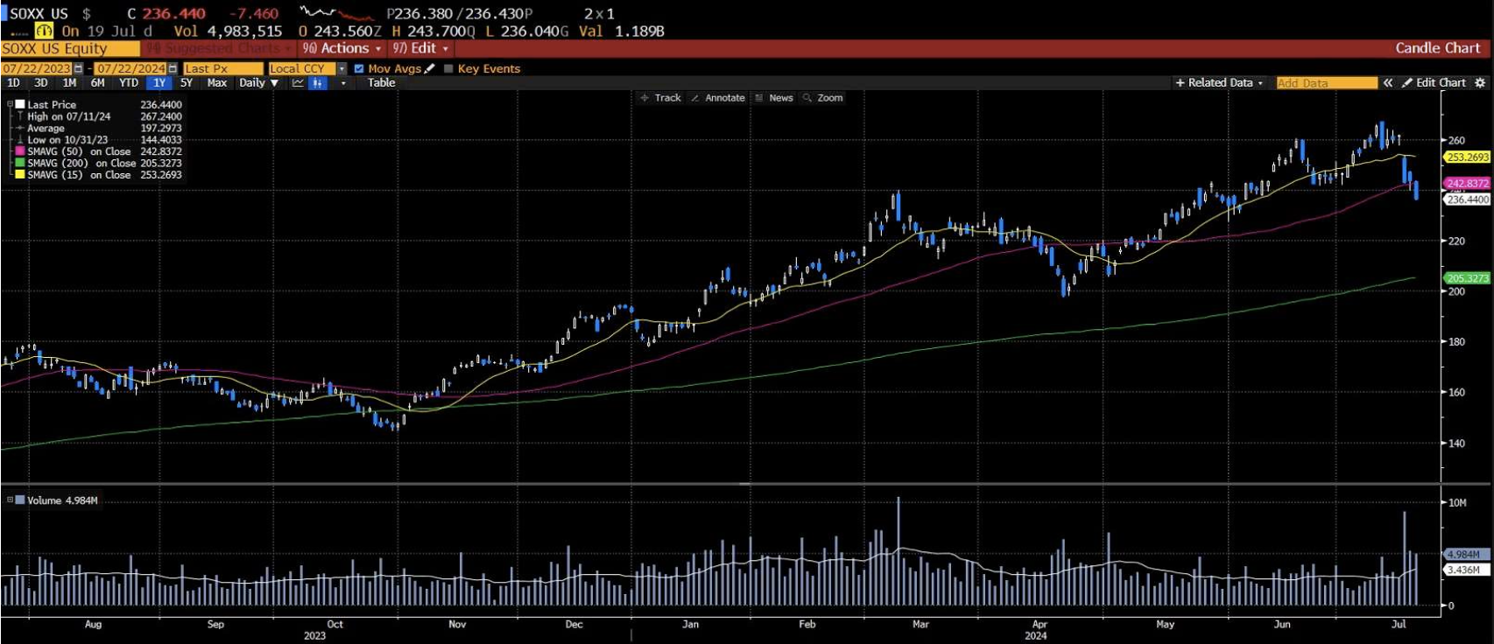Collapse the Volume legend expander

[10, 500]
